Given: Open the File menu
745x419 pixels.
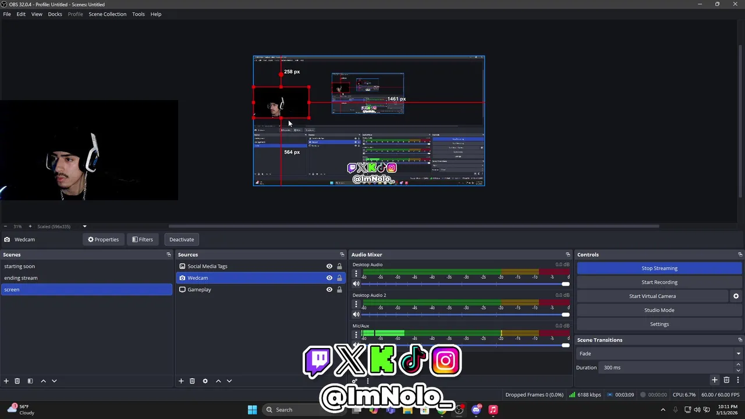Looking at the screenshot, I should tap(7, 14).
